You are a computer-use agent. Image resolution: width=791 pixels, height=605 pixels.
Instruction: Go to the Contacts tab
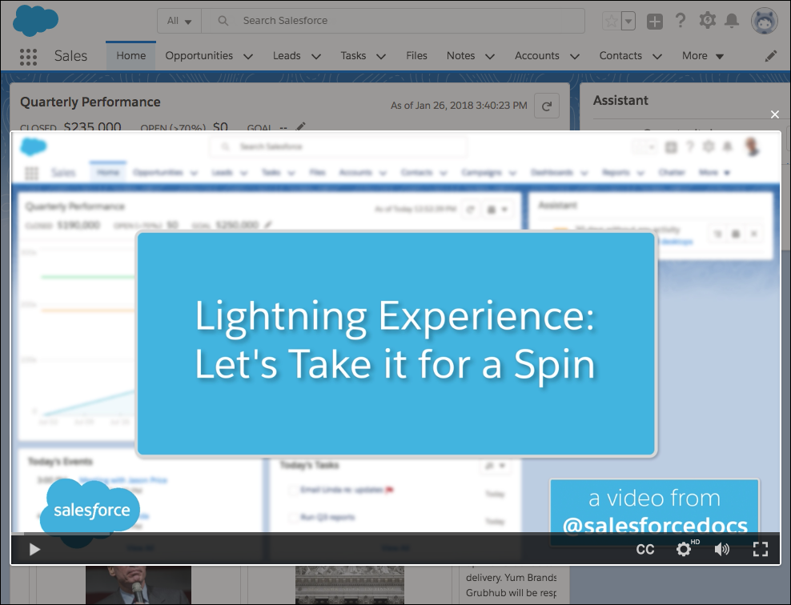click(620, 55)
